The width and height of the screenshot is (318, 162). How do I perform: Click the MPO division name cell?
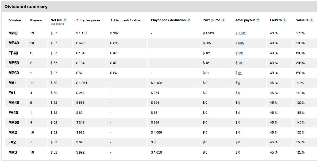pos(13,33)
